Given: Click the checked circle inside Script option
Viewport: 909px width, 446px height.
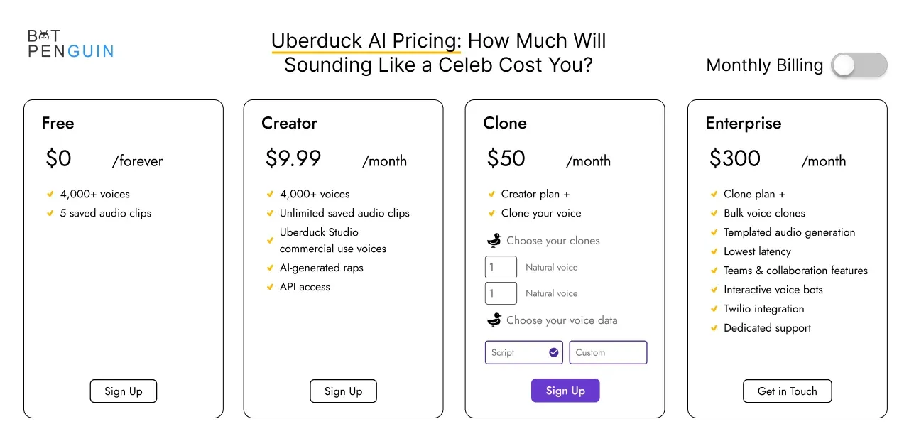Looking at the screenshot, I should [x=553, y=352].
